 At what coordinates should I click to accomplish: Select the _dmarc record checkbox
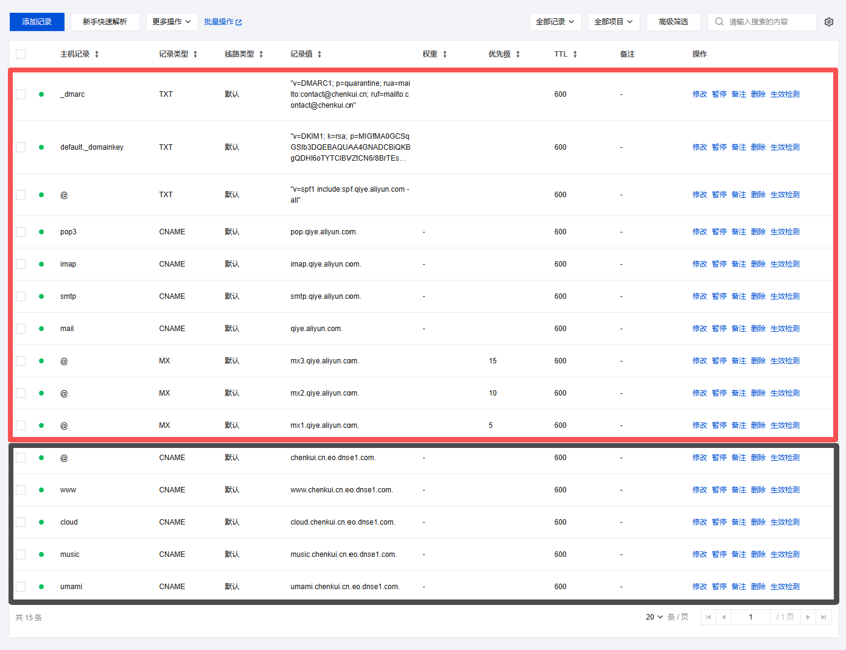[21, 94]
